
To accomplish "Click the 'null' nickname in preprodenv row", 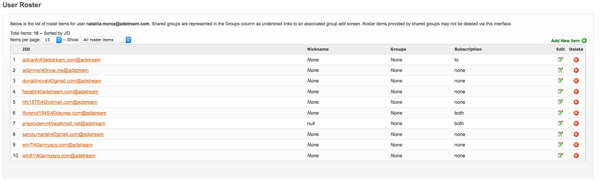I will (x=311, y=123).
